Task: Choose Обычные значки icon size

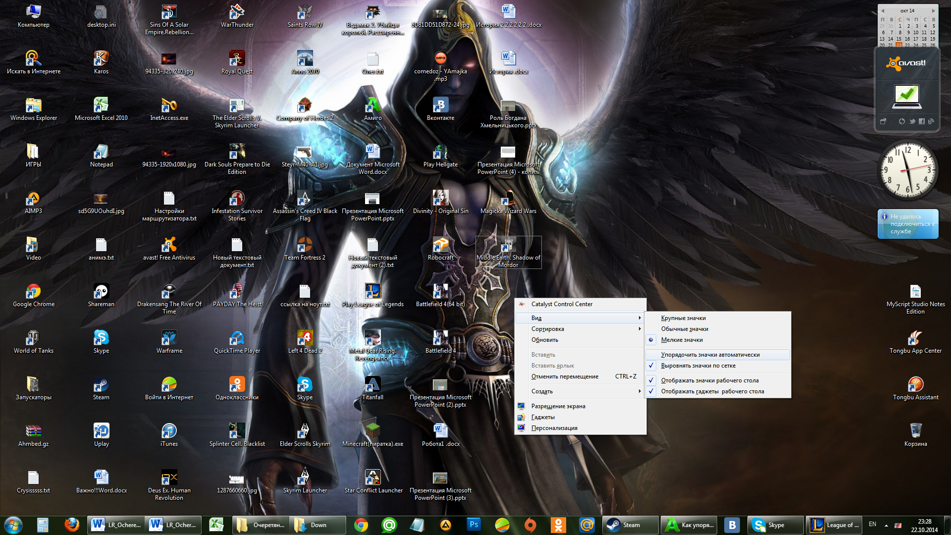Action: point(718,329)
